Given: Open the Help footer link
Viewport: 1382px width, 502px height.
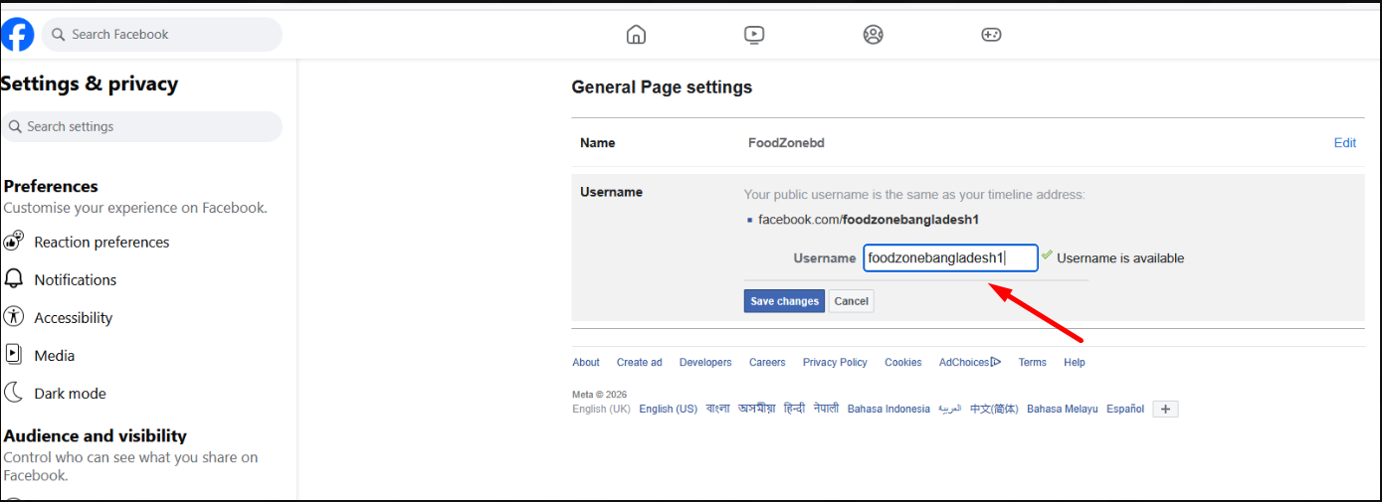Looking at the screenshot, I should [x=1075, y=363].
